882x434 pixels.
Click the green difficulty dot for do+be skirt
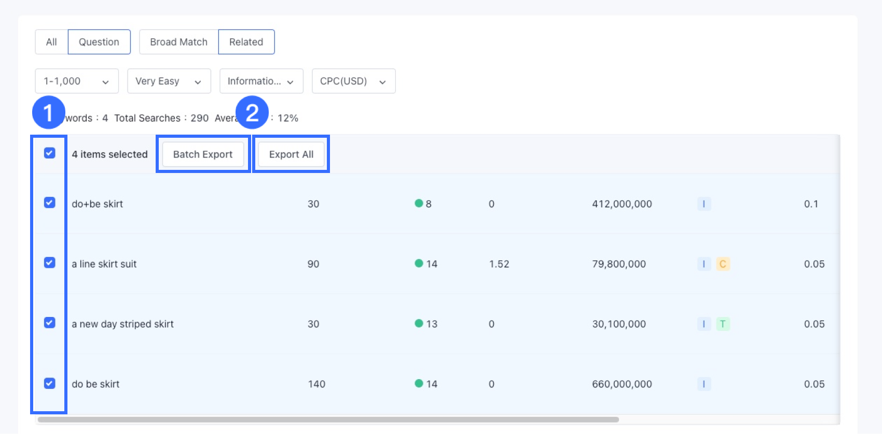[419, 204]
